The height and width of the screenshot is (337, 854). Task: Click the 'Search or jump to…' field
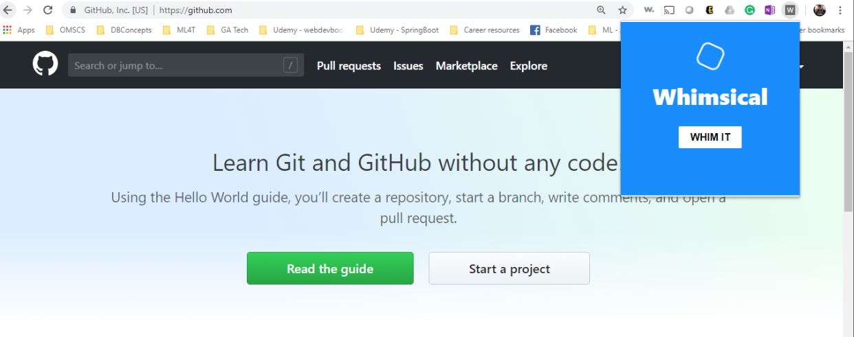[x=186, y=65]
